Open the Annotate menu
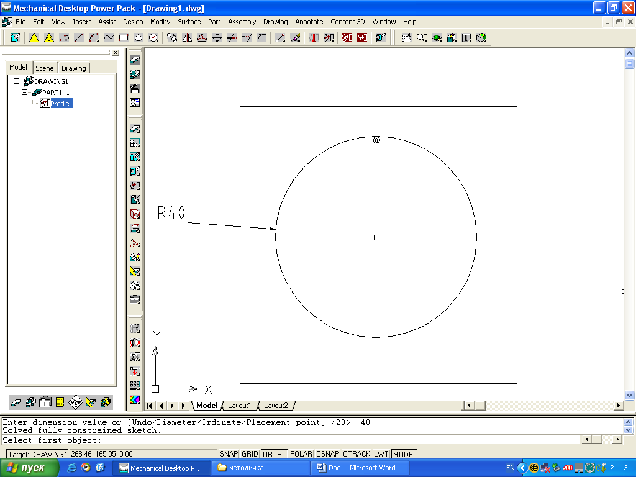The height and width of the screenshot is (477, 636). tap(309, 22)
